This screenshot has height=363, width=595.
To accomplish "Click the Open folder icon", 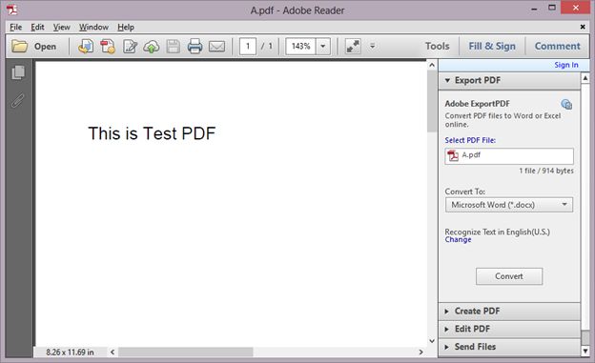I will coord(19,47).
